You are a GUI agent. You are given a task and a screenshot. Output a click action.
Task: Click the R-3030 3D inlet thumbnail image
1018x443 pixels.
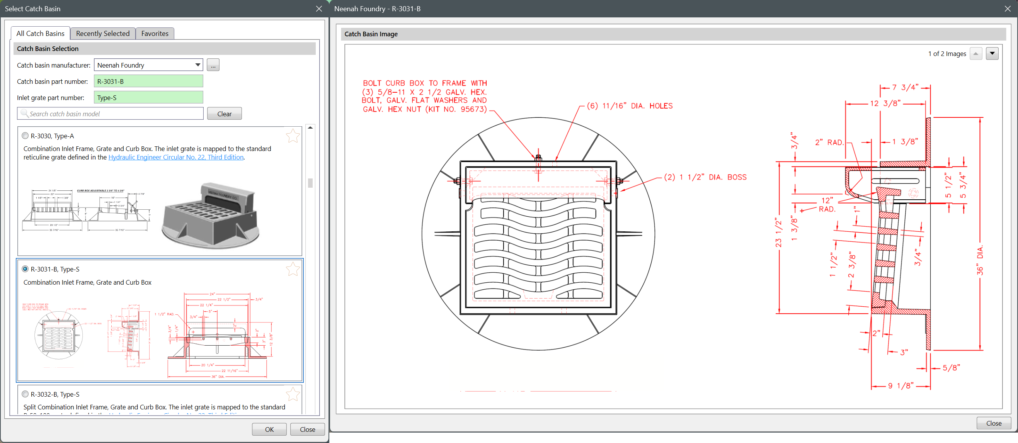coord(211,215)
